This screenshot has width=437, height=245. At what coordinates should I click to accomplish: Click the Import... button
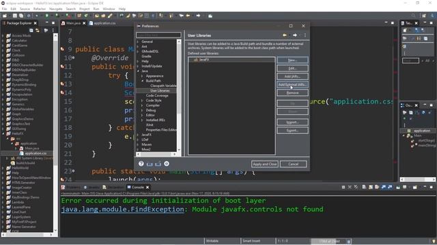[292, 122]
